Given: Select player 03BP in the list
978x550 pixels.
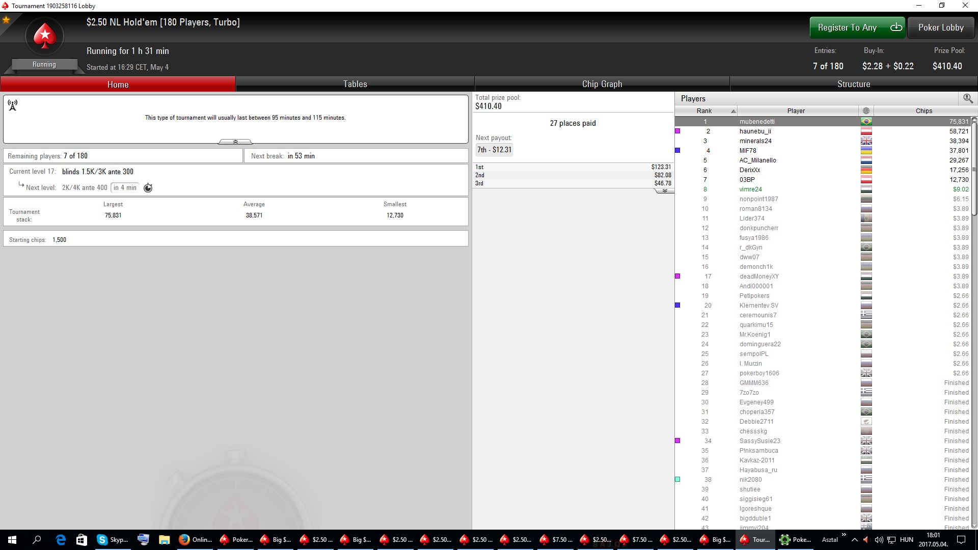Looking at the screenshot, I should (x=823, y=180).
